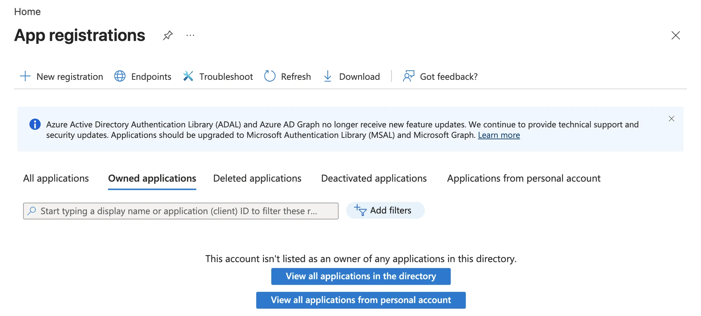Image resolution: width=701 pixels, height=316 pixels.
Task: Click the Got feedback person icon
Action: pyautogui.click(x=409, y=76)
